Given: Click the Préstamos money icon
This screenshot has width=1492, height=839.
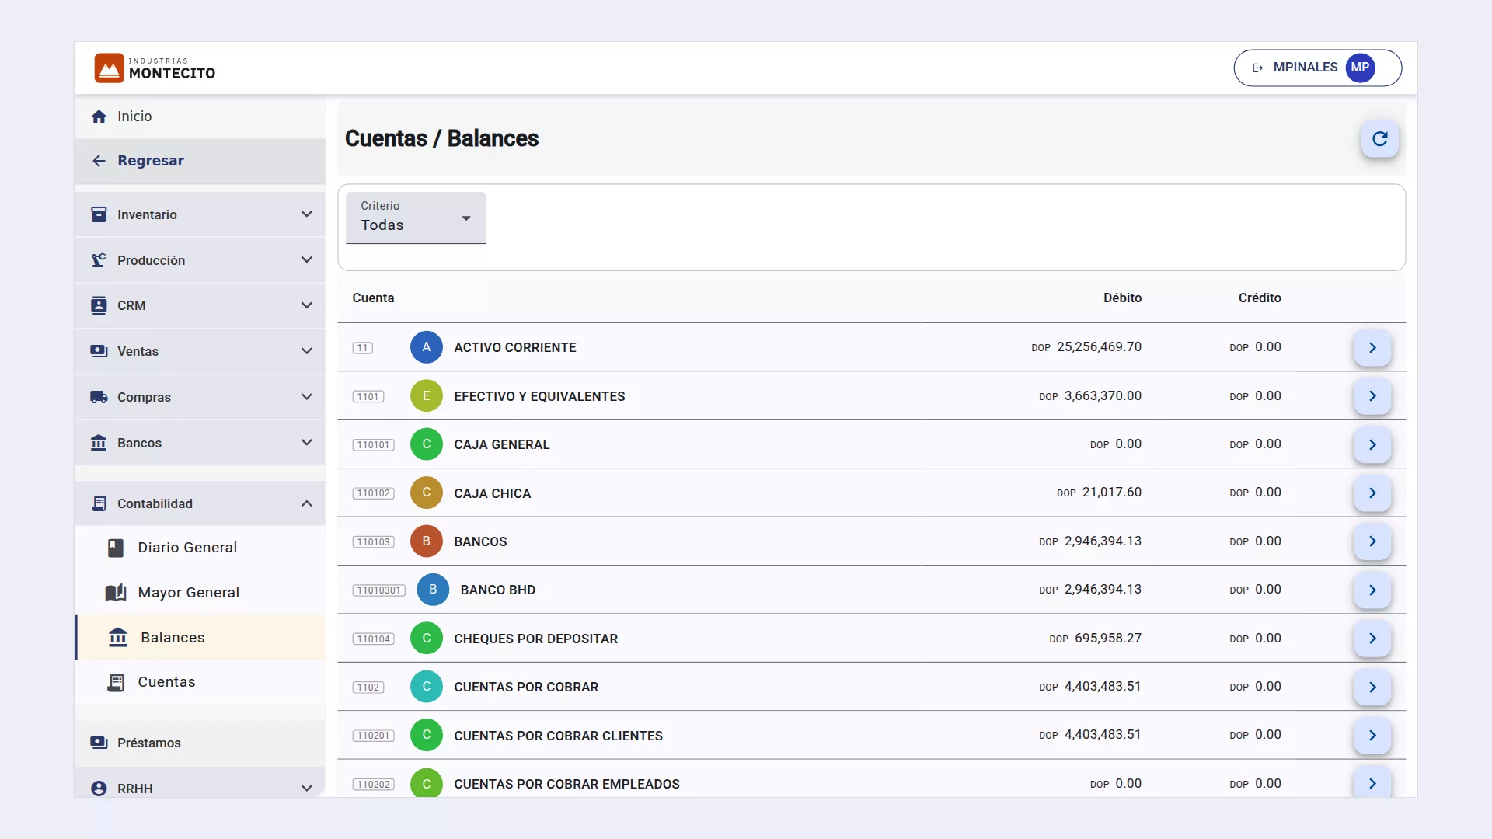Looking at the screenshot, I should [x=99, y=743].
